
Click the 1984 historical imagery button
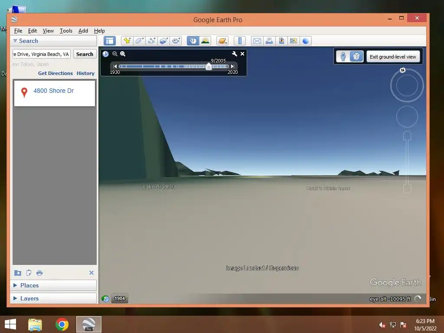[120, 298]
